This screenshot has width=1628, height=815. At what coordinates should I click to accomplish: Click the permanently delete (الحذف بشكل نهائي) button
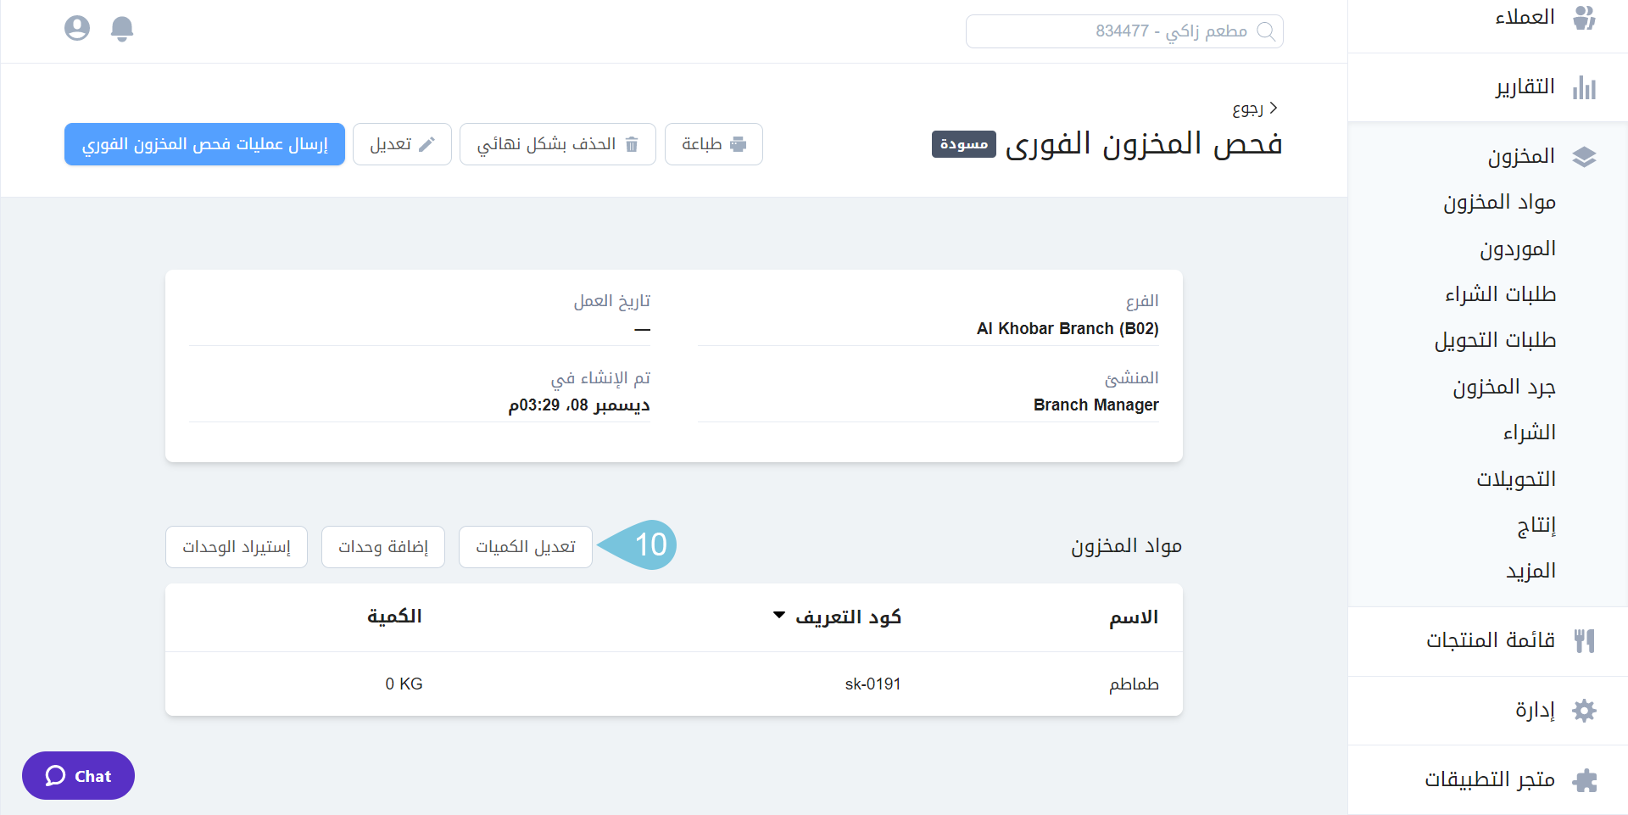[x=557, y=144]
